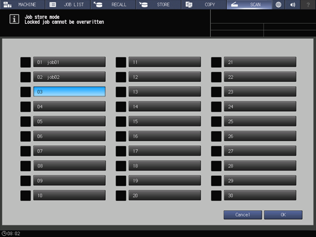Click the COPY tab icon
The height and width of the screenshot is (237, 316).
tap(189, 4)
